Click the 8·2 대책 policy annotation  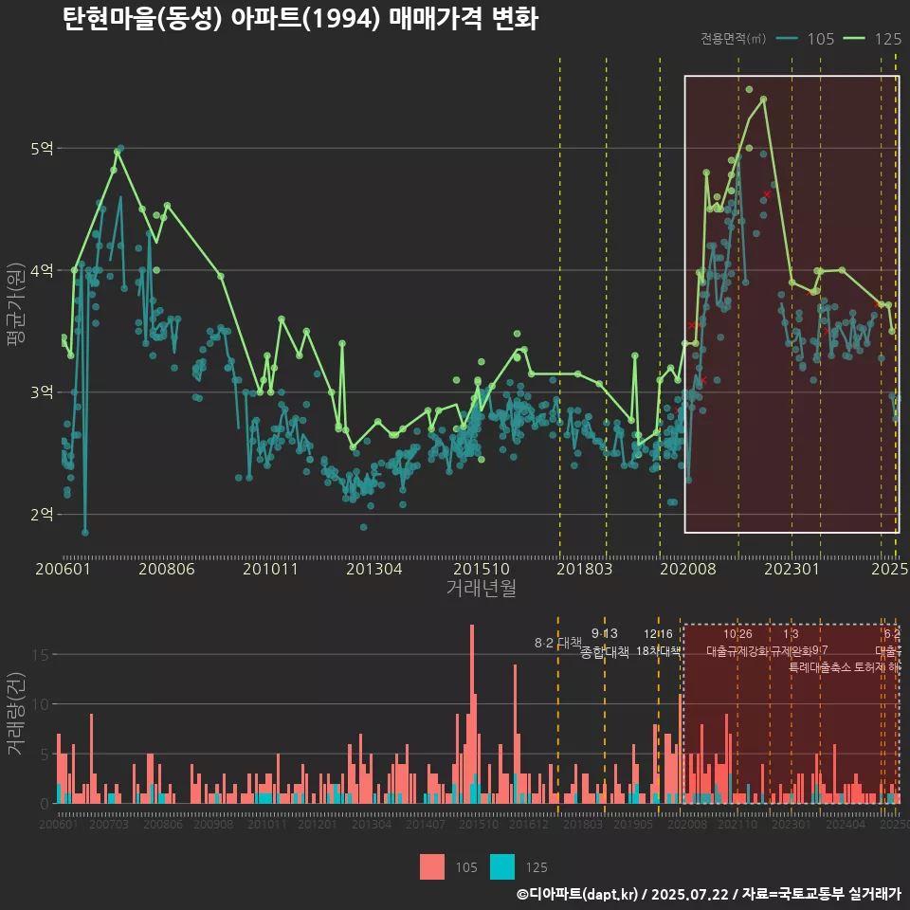coord(558,643)
